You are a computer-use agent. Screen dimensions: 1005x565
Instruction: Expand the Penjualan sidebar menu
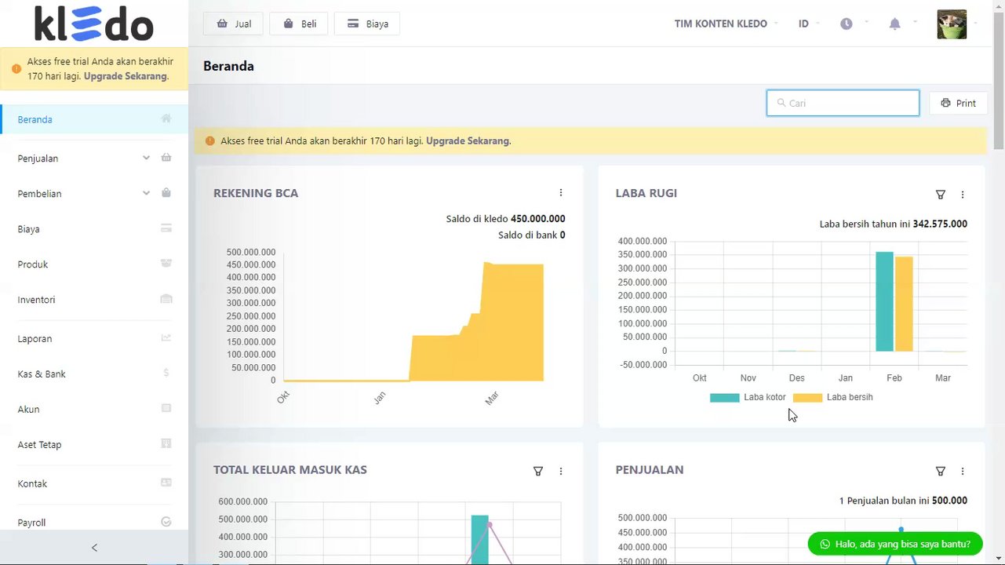click(x=94, y=159)
